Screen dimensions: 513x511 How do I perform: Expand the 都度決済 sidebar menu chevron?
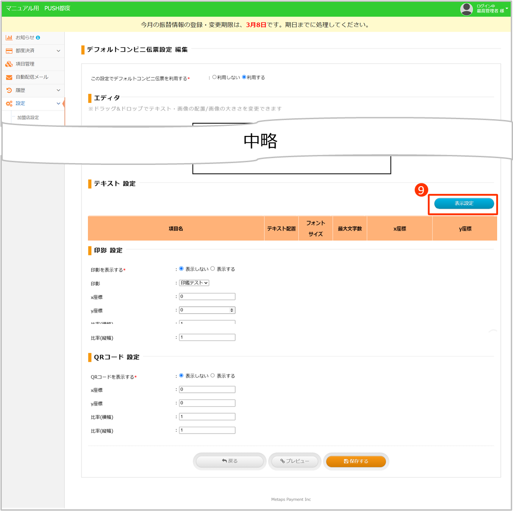point(58,51)
